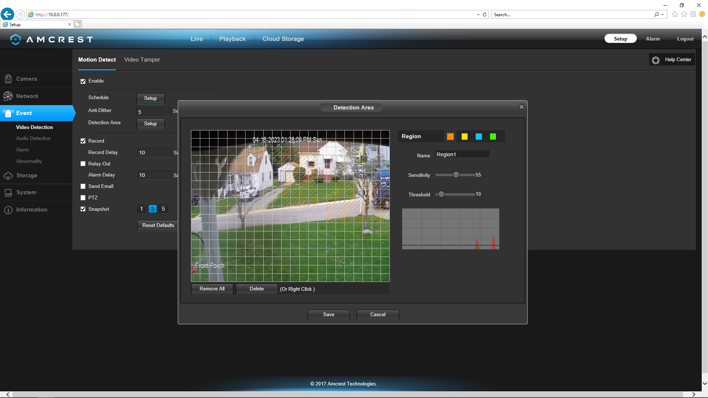Open the Playback tab

232,39
